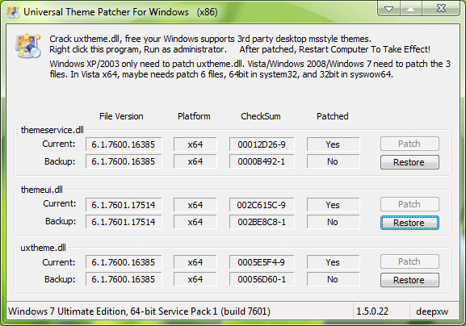Click the up-arrow title bar button
The image size is (466, 326).
[411, 9]
